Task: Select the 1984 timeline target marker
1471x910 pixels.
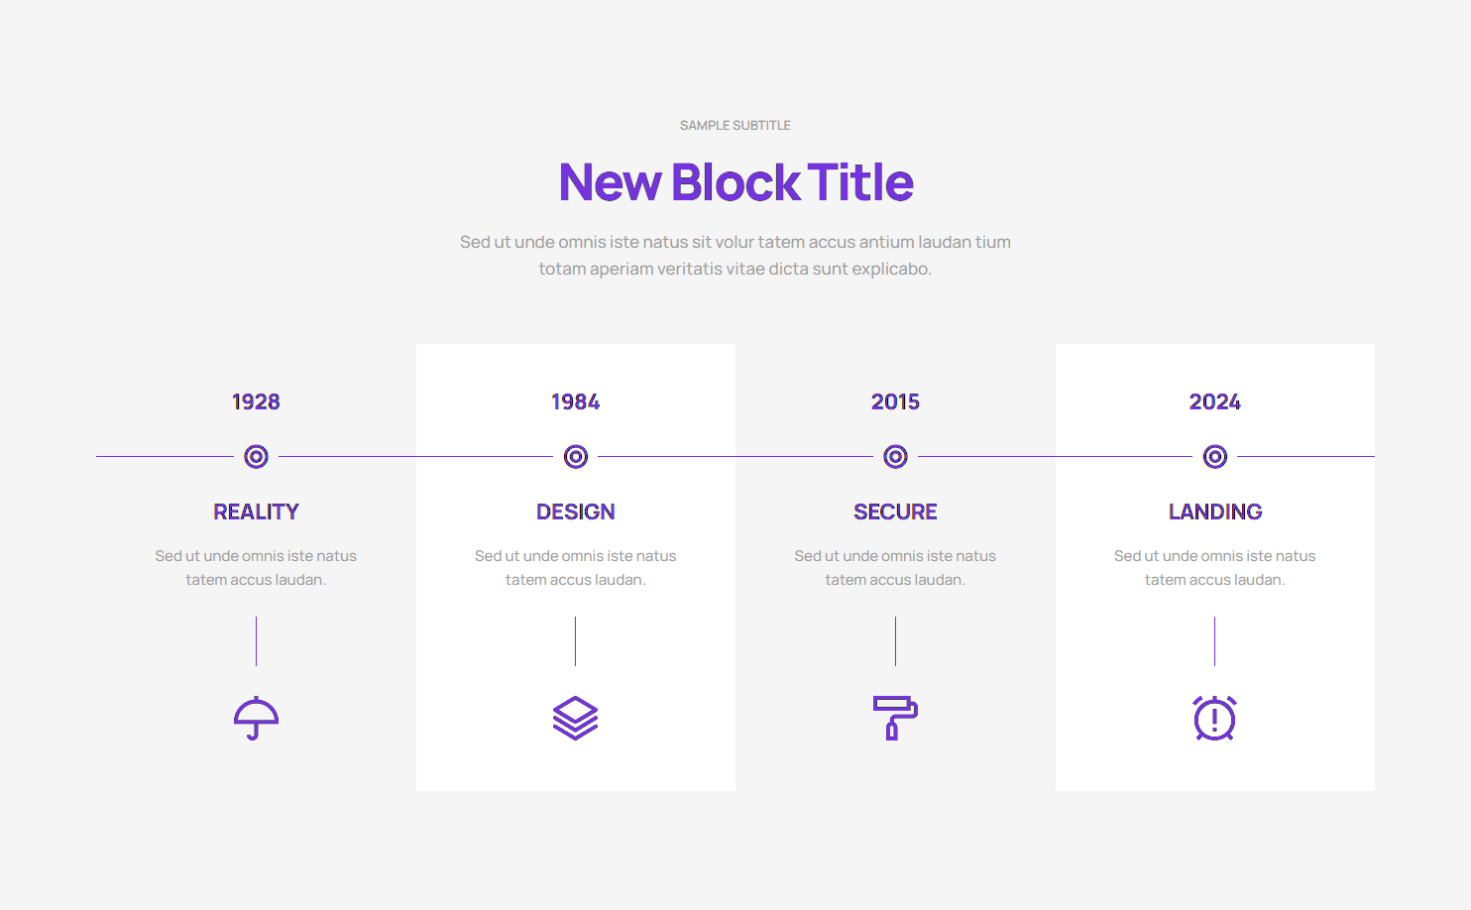Action: point(576,456)
